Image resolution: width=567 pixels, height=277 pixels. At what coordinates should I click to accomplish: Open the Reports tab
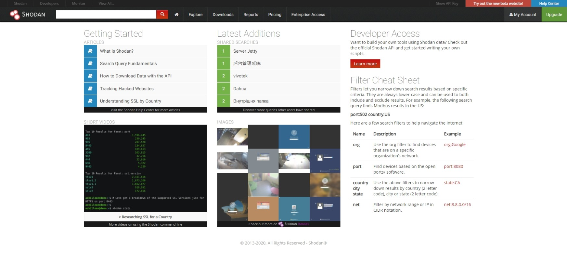point(251,15)
